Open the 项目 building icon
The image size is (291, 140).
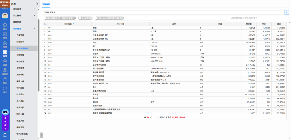click(x=5, y=44)
